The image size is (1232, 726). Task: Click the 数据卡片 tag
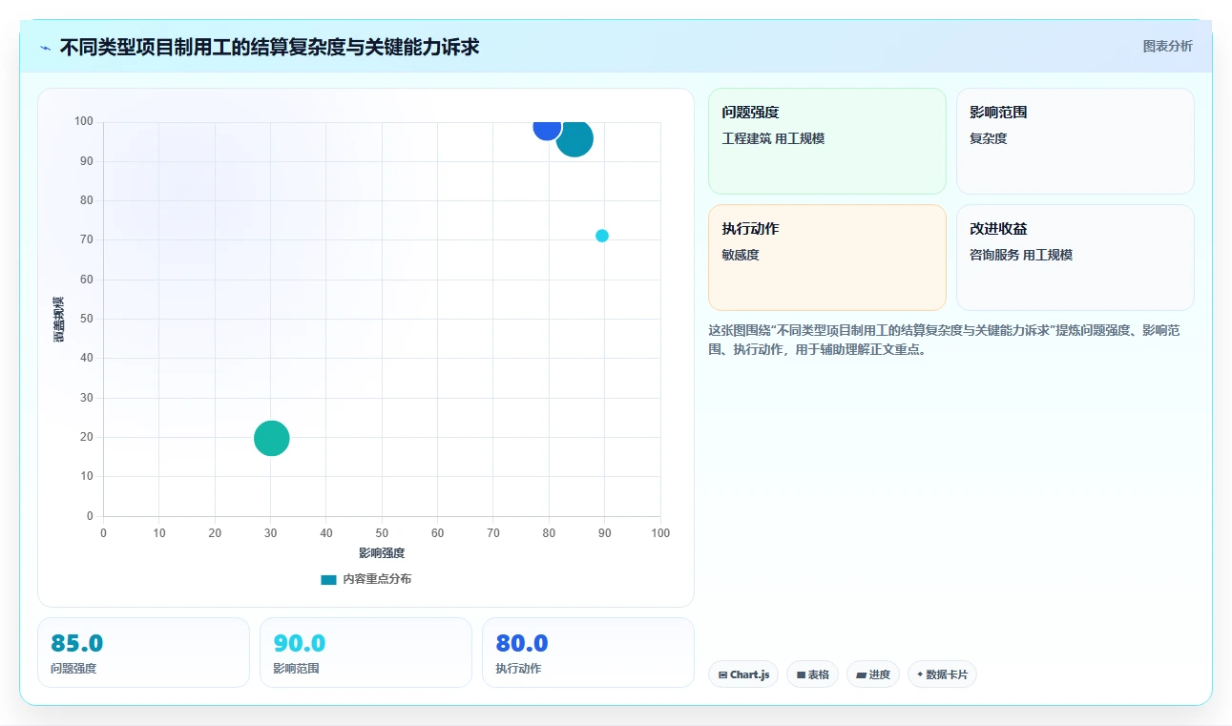pos(942,674)
